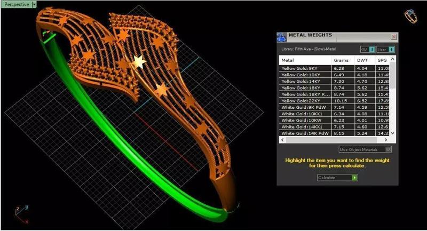
Task: Open the Perspective viewport dropdown arrow
Action: [34, 4]
